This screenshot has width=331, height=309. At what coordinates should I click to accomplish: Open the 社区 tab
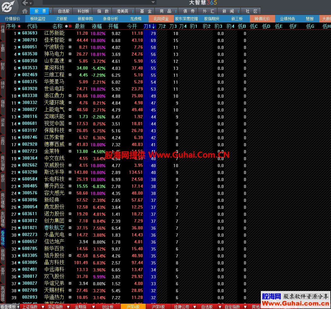click(x=251, y=11)
